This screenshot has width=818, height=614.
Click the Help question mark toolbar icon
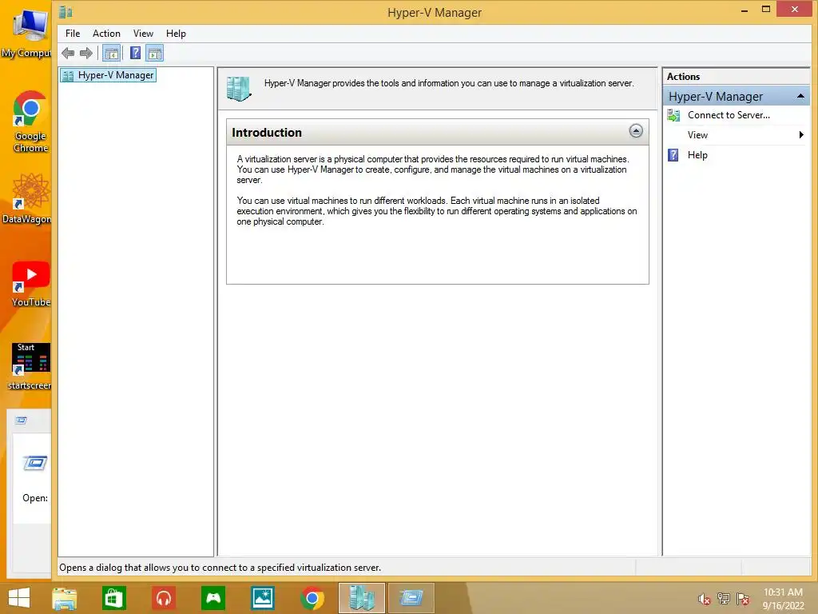click(135, 53)
